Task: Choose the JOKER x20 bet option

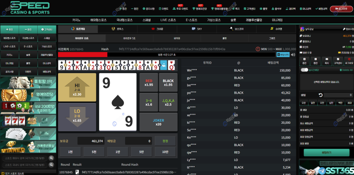Action: tap(159, 122)
